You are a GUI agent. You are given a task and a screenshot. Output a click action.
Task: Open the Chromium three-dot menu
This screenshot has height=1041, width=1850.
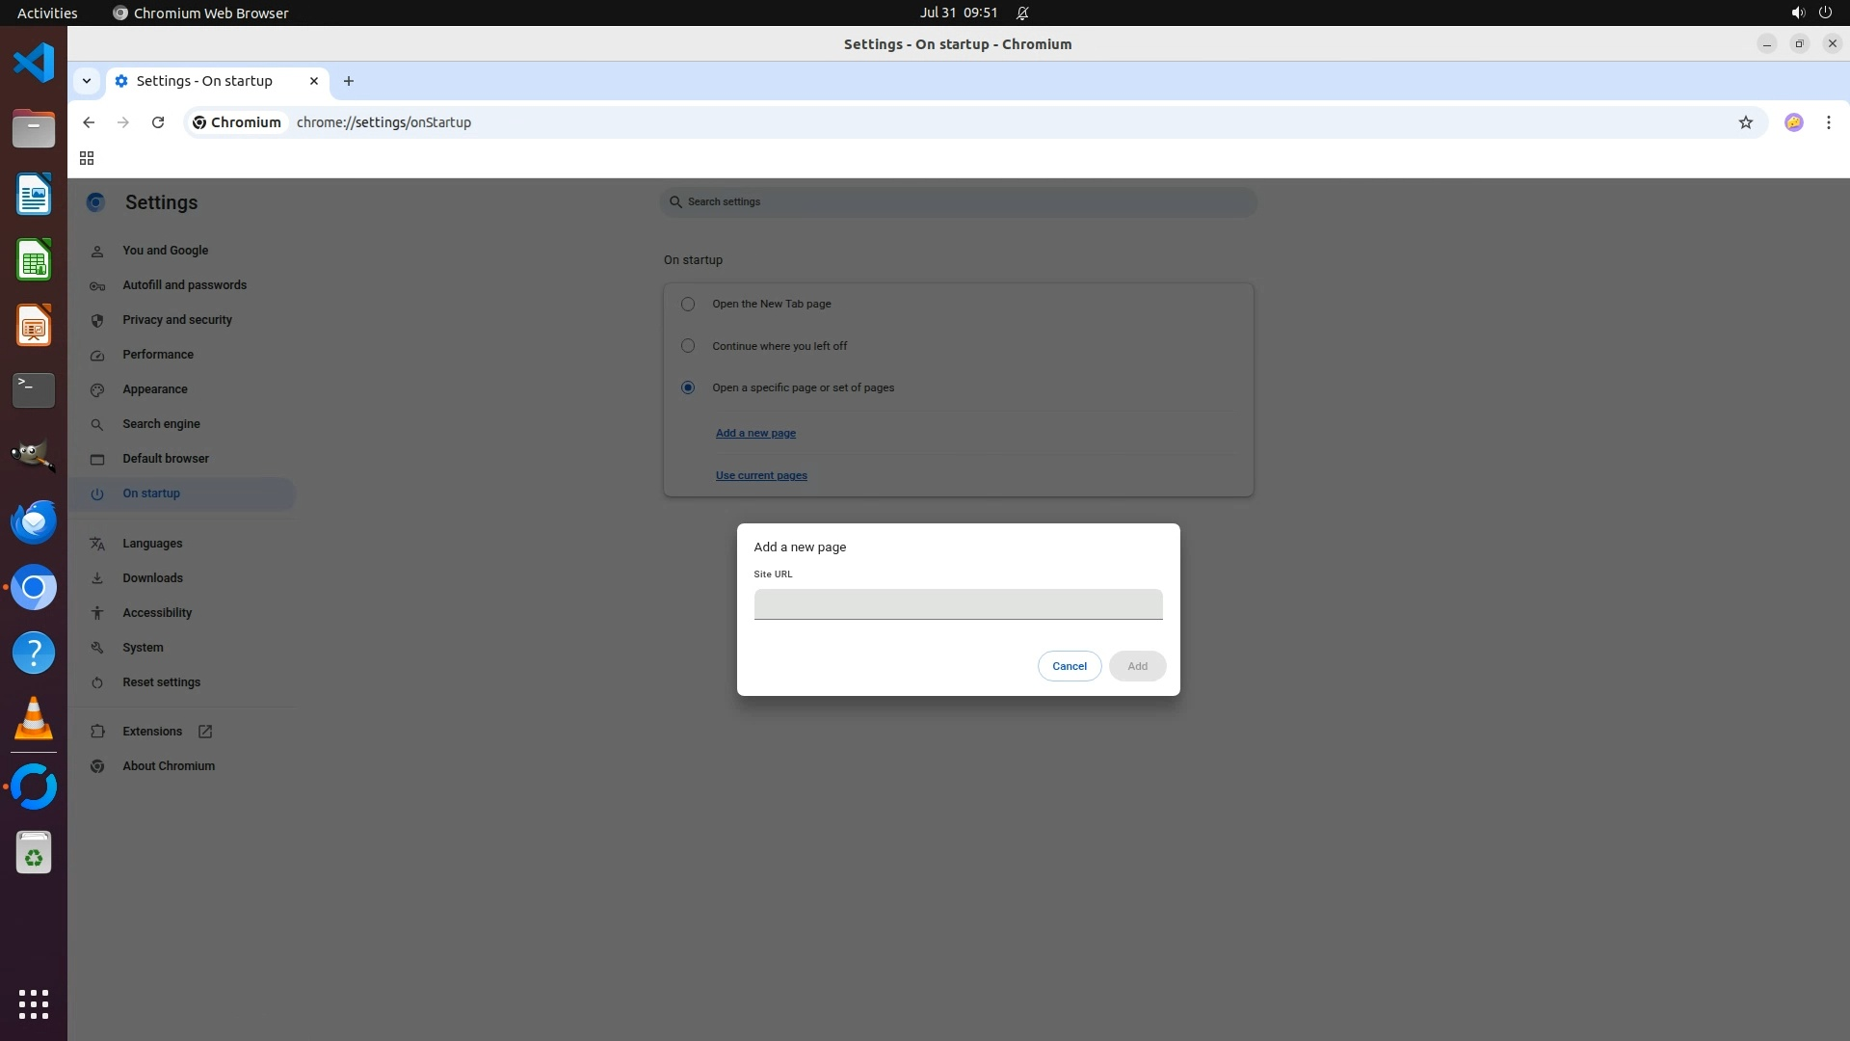pyautogui.click(x=1828, y=122)
